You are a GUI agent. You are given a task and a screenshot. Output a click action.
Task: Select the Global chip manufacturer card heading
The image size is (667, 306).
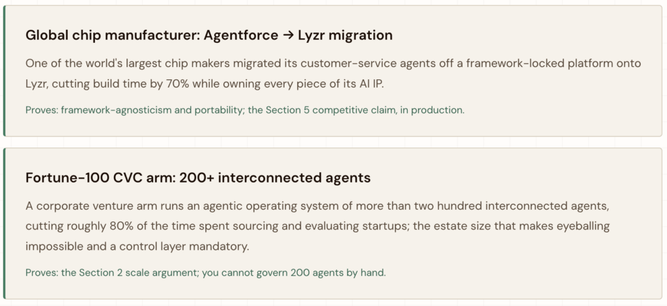point(209,35)
